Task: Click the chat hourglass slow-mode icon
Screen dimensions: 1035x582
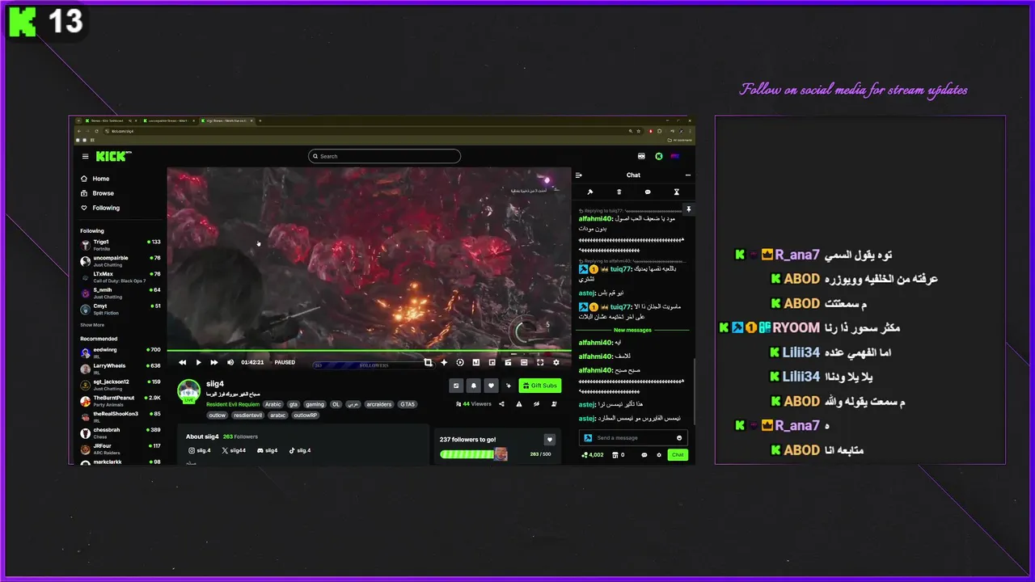Action: [x=677, y=192]
